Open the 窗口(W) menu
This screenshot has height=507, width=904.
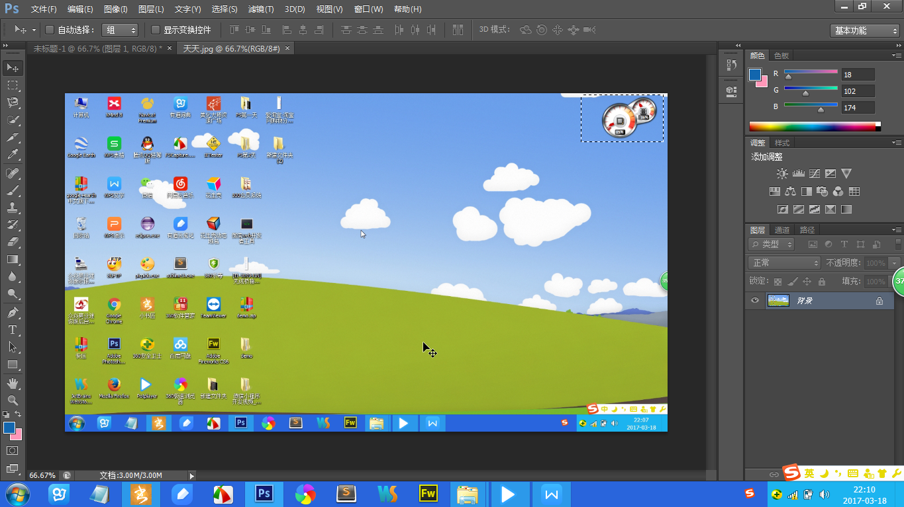point(368,9)
